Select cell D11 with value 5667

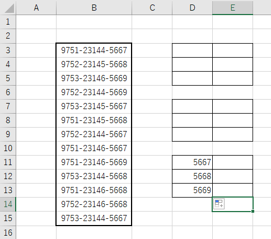point(192,162)
